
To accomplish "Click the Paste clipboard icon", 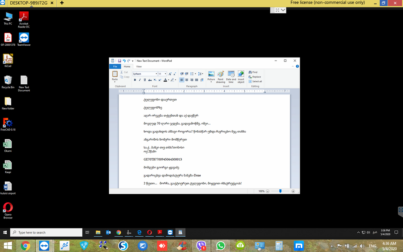I will point(115,74).
